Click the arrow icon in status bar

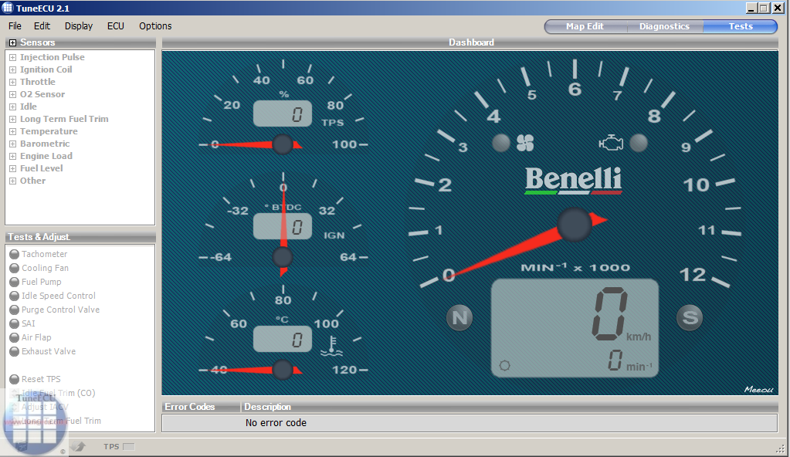tap(78, 446)
